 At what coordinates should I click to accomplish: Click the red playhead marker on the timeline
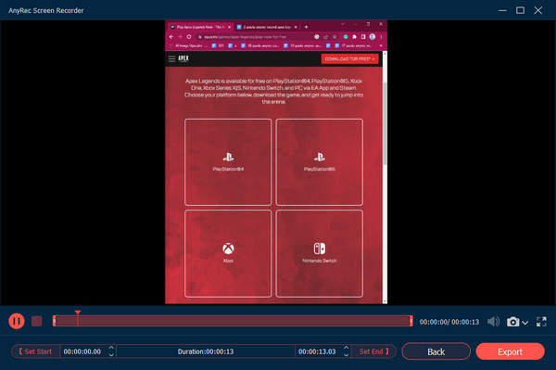78,313
